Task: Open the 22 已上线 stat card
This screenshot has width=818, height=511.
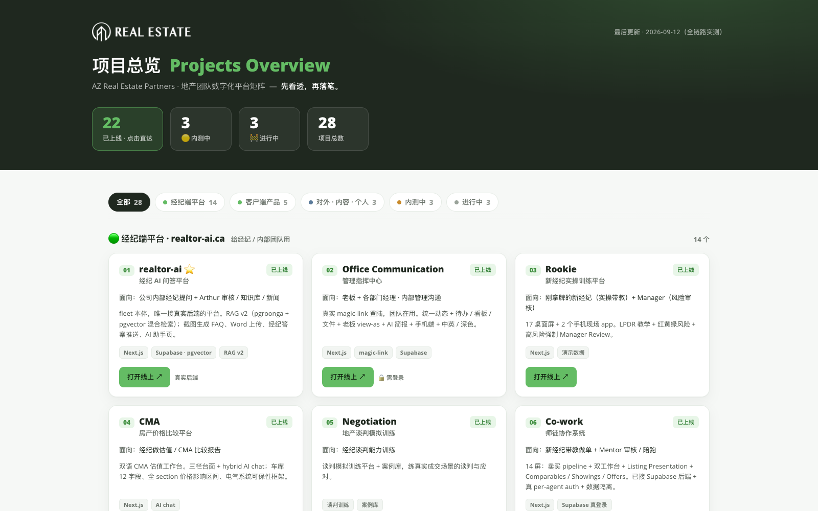Action: (127, 129)
